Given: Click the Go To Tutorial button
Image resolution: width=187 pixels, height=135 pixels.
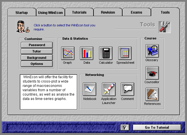Looking at the screenshot, I should pos(157,127).
